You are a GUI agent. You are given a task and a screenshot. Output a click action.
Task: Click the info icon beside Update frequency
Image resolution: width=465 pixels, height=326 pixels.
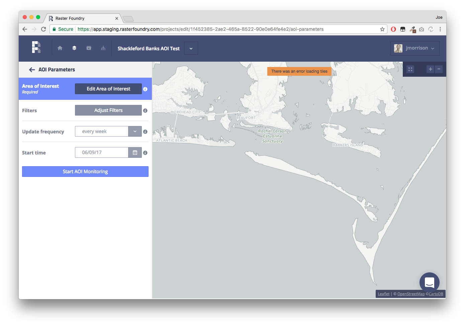tap(145, 132)
